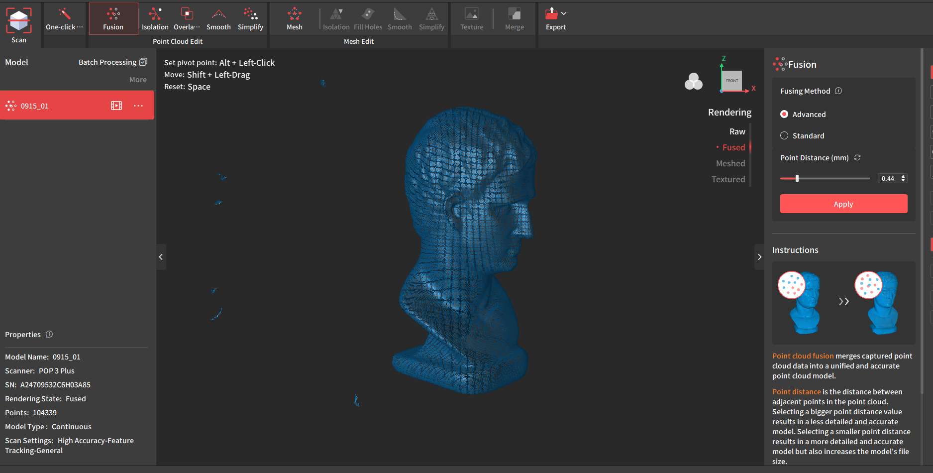Switch rendering to Raw view

(737, 131)
